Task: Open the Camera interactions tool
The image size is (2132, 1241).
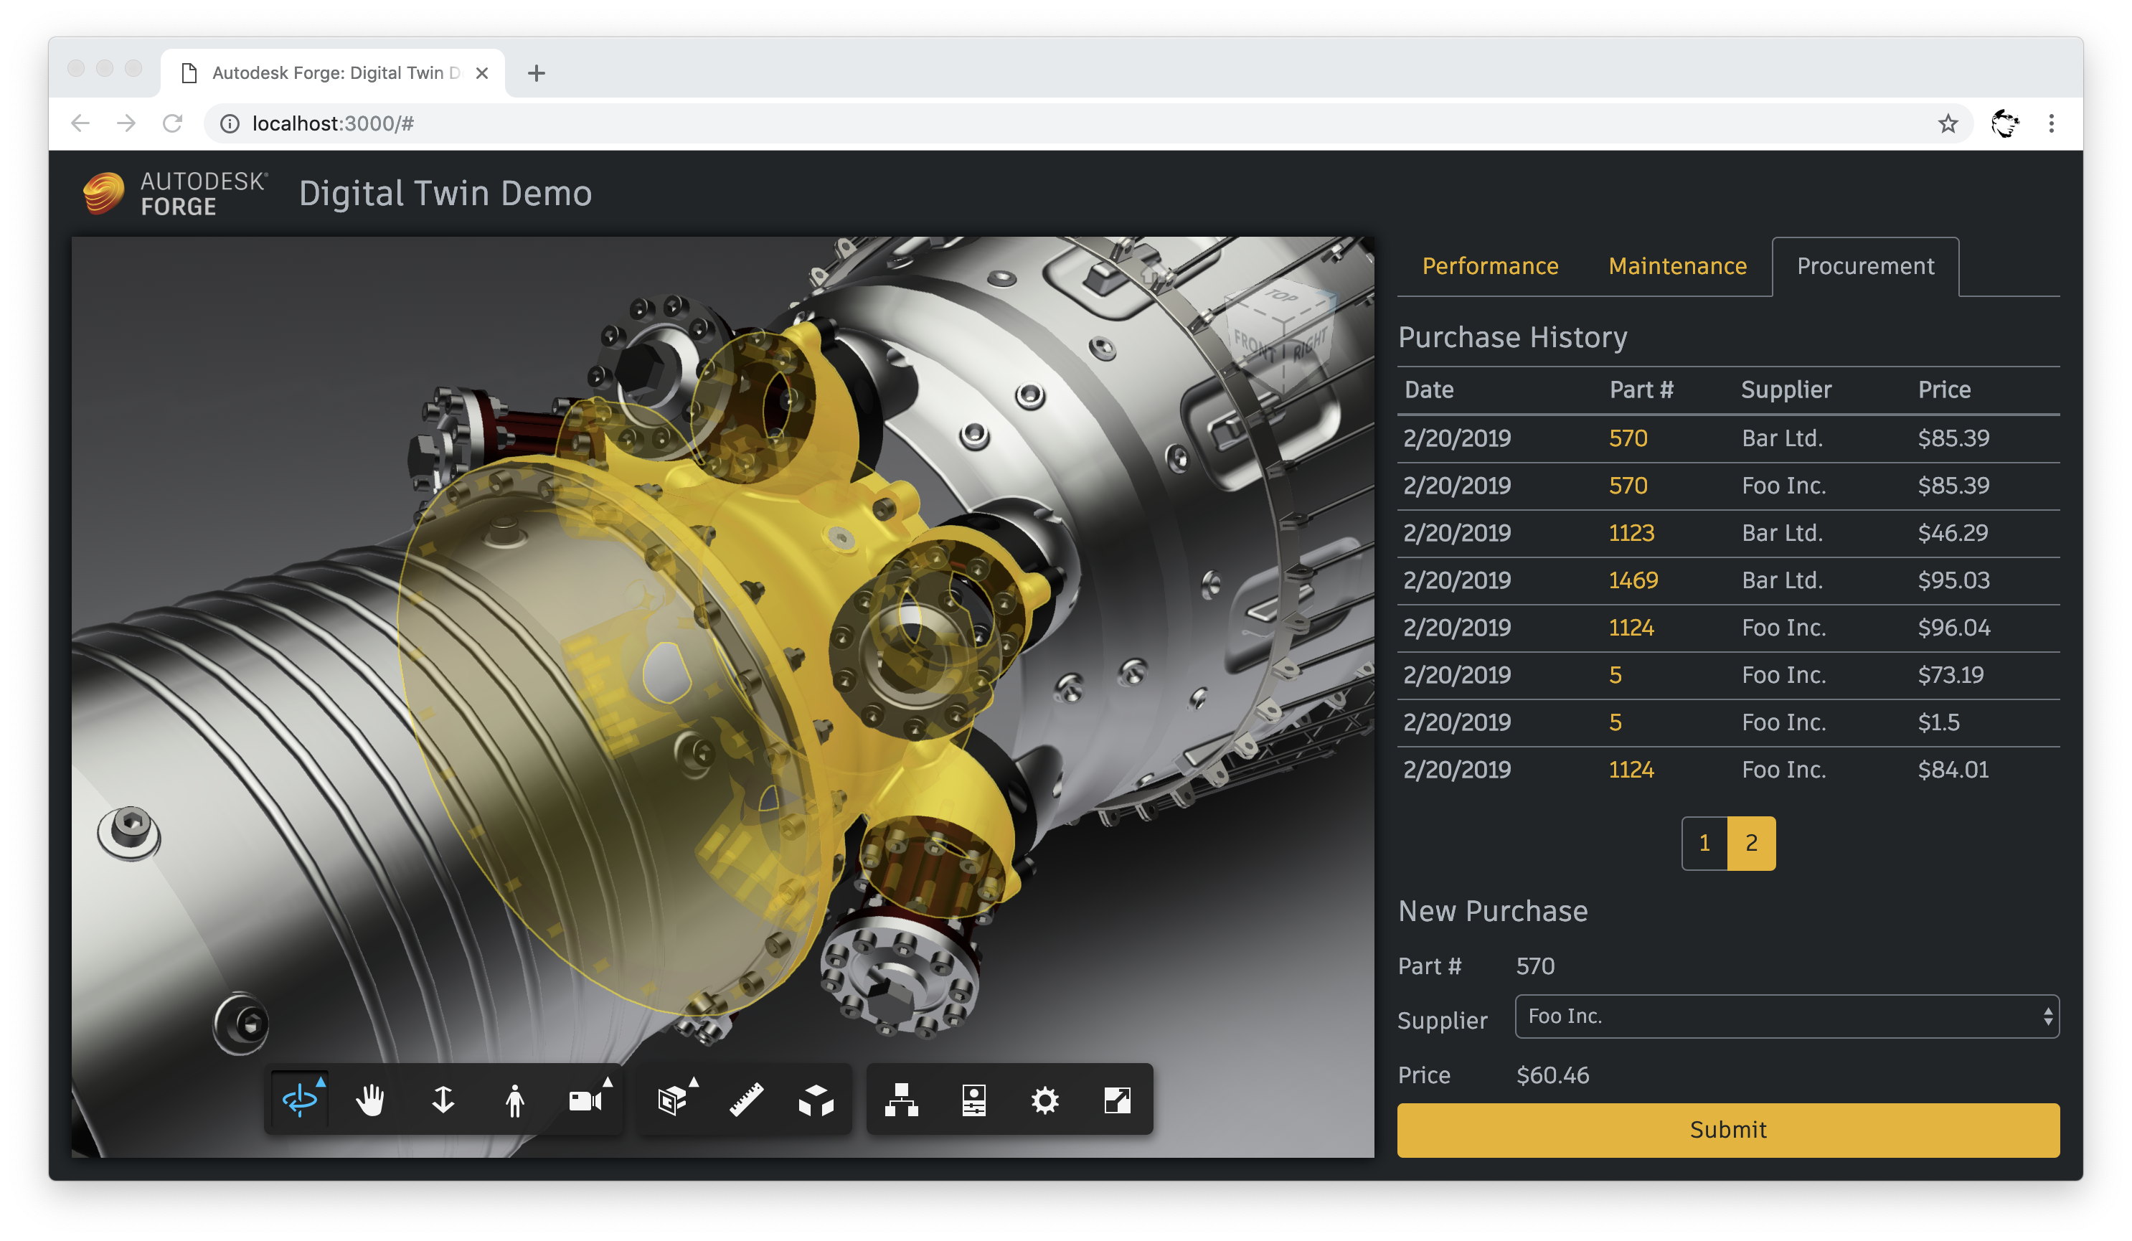Action: (x=585, y=1100)
